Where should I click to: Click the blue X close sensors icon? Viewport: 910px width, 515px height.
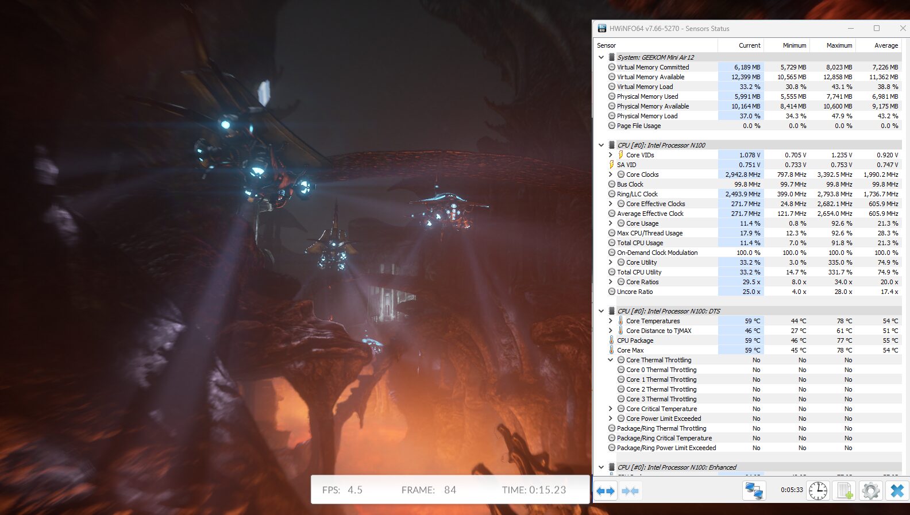click(x=897, y=491)
